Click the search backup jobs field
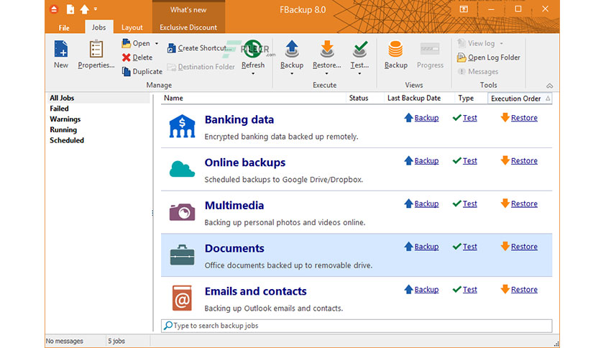Image resolution: width=601 pixels, height=348 pixels. click(x=359, y=326)
